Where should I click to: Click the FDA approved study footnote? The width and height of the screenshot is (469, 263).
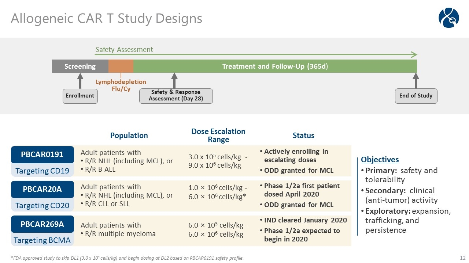(x=127, y=258)
